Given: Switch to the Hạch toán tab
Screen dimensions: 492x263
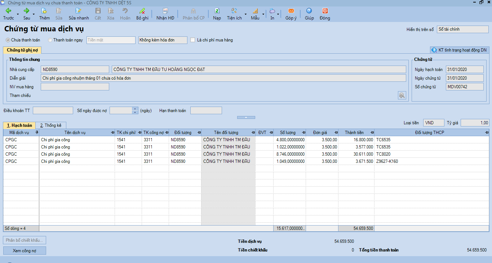Looking at the screenshot, I should tap(19, 125).
